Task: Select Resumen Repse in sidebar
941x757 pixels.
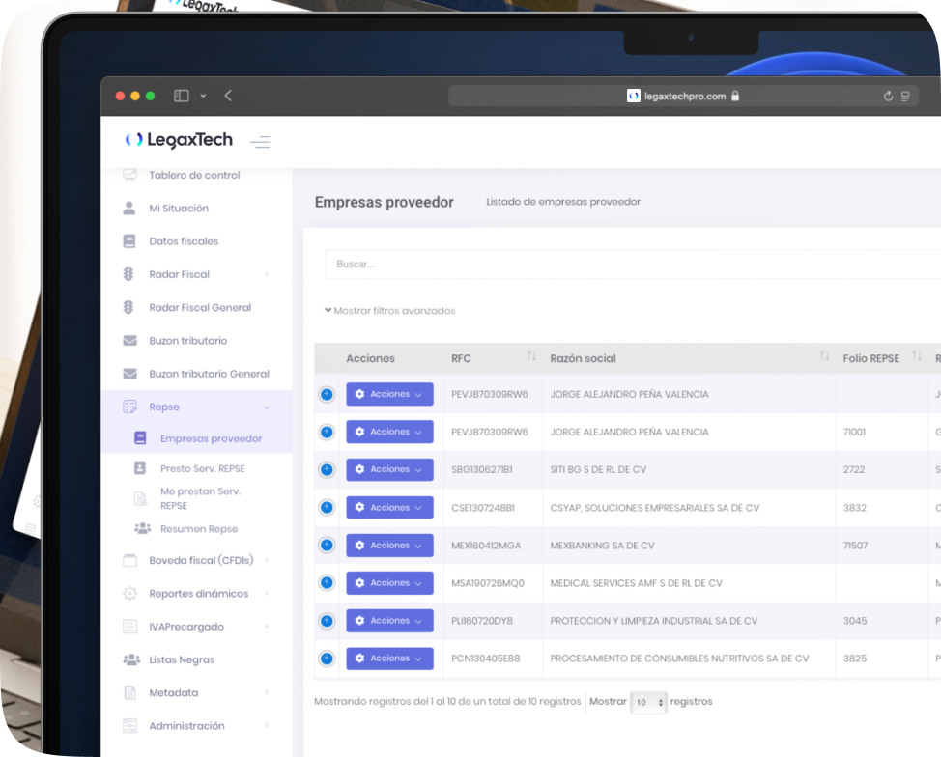Action: pyautogui.click(x=199, y=529)
